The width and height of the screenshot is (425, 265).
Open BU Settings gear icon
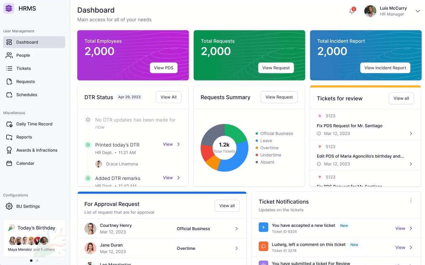tap(9, 206)
